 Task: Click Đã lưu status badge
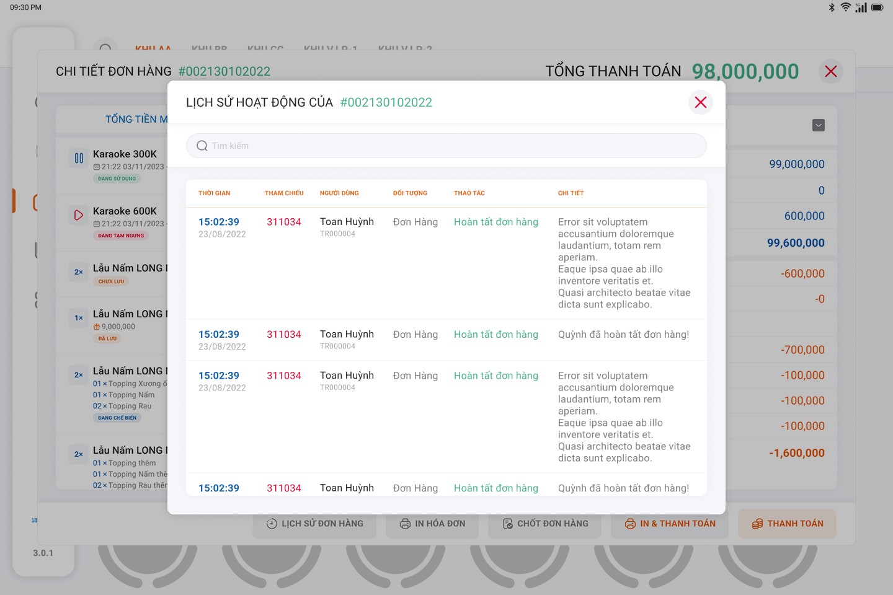[107, 338]
